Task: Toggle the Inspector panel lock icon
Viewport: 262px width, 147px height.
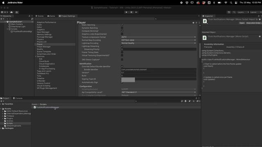Action: tap(259, 16)
